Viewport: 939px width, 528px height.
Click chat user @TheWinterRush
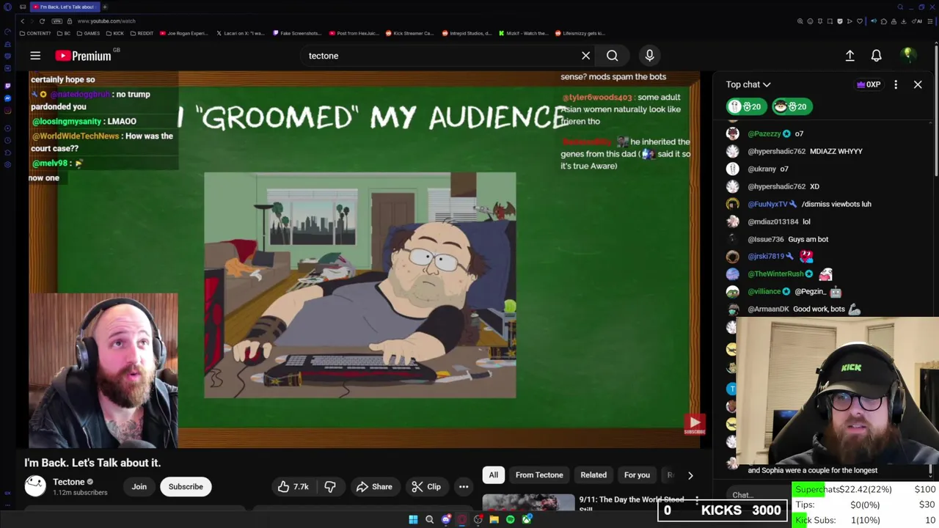click(775, 274)
